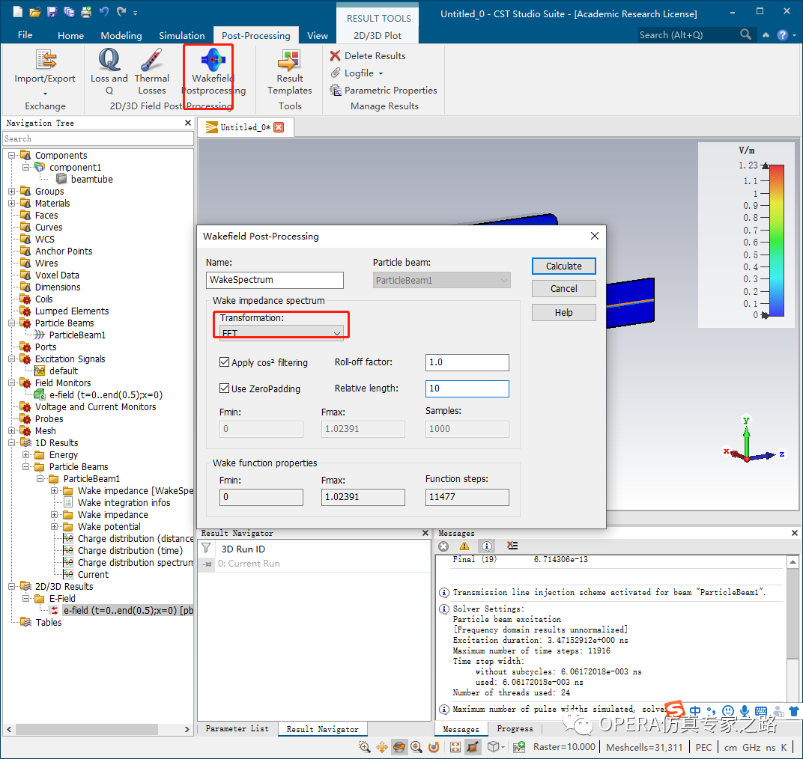
Task: Open Parametric Properties
Action: [x=384, y=90]
